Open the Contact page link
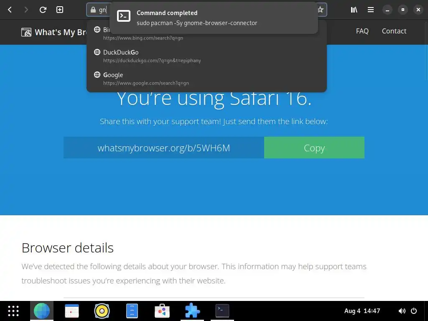Screen dimensions: 428x321 [x=394, y=31]
